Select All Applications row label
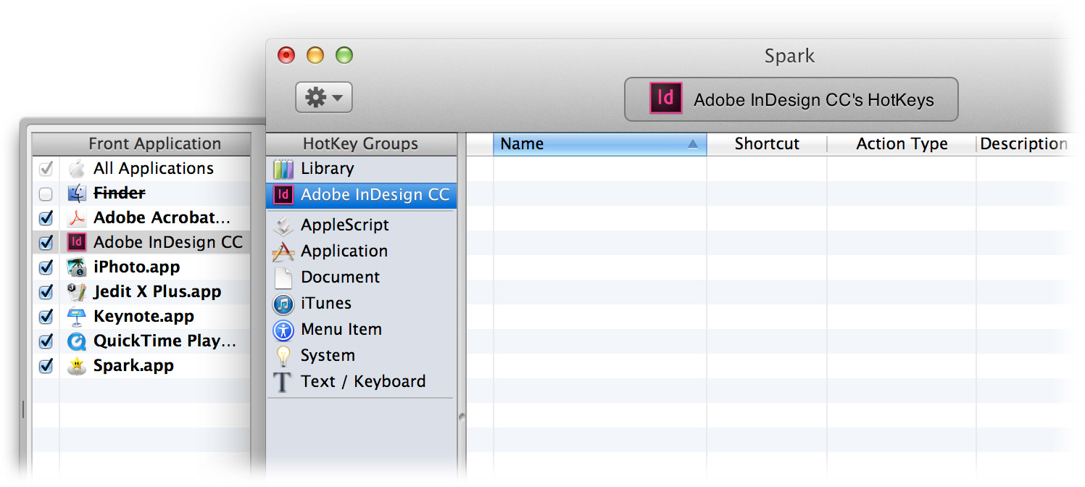Image resolution: width=1085 pixels, height=487 pixels. 154,169
